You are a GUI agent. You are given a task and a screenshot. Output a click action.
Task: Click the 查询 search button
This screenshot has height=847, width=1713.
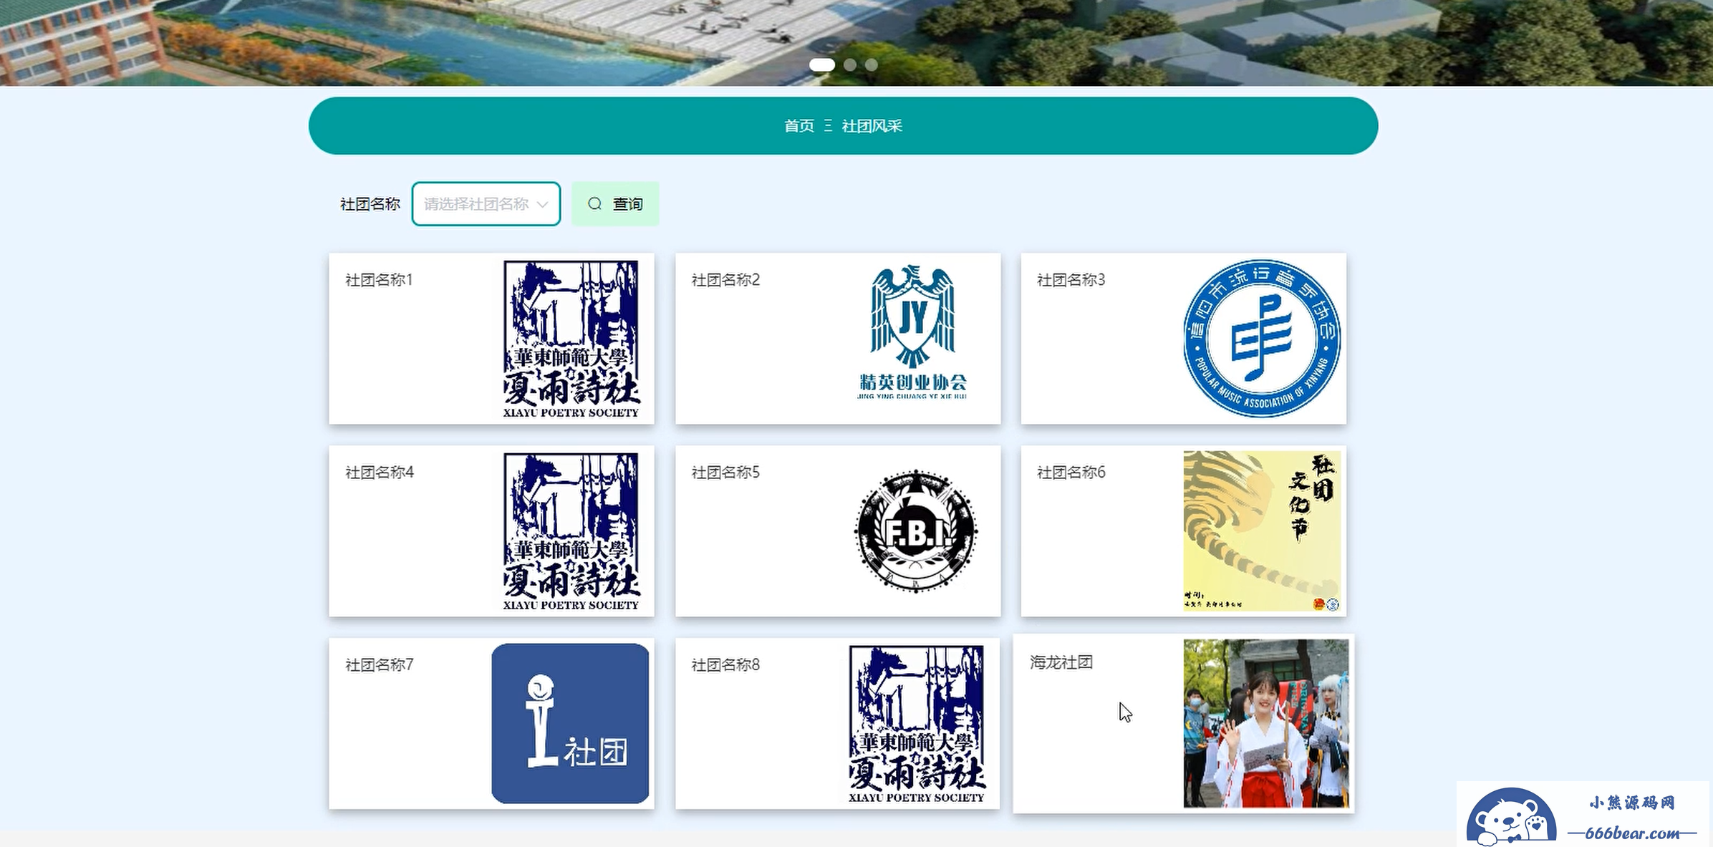[x=615, y=204]
